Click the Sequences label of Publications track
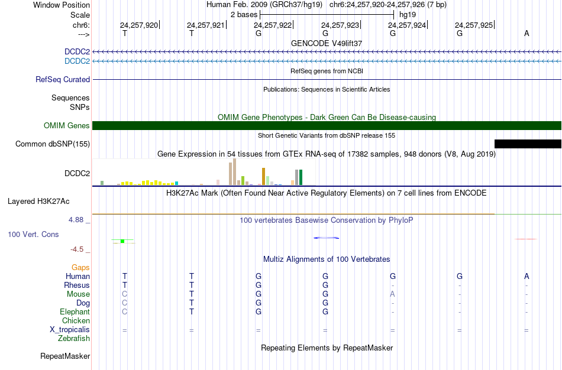Image resolution: width=562 pixels, height=370 pixels. click(70, 98)
